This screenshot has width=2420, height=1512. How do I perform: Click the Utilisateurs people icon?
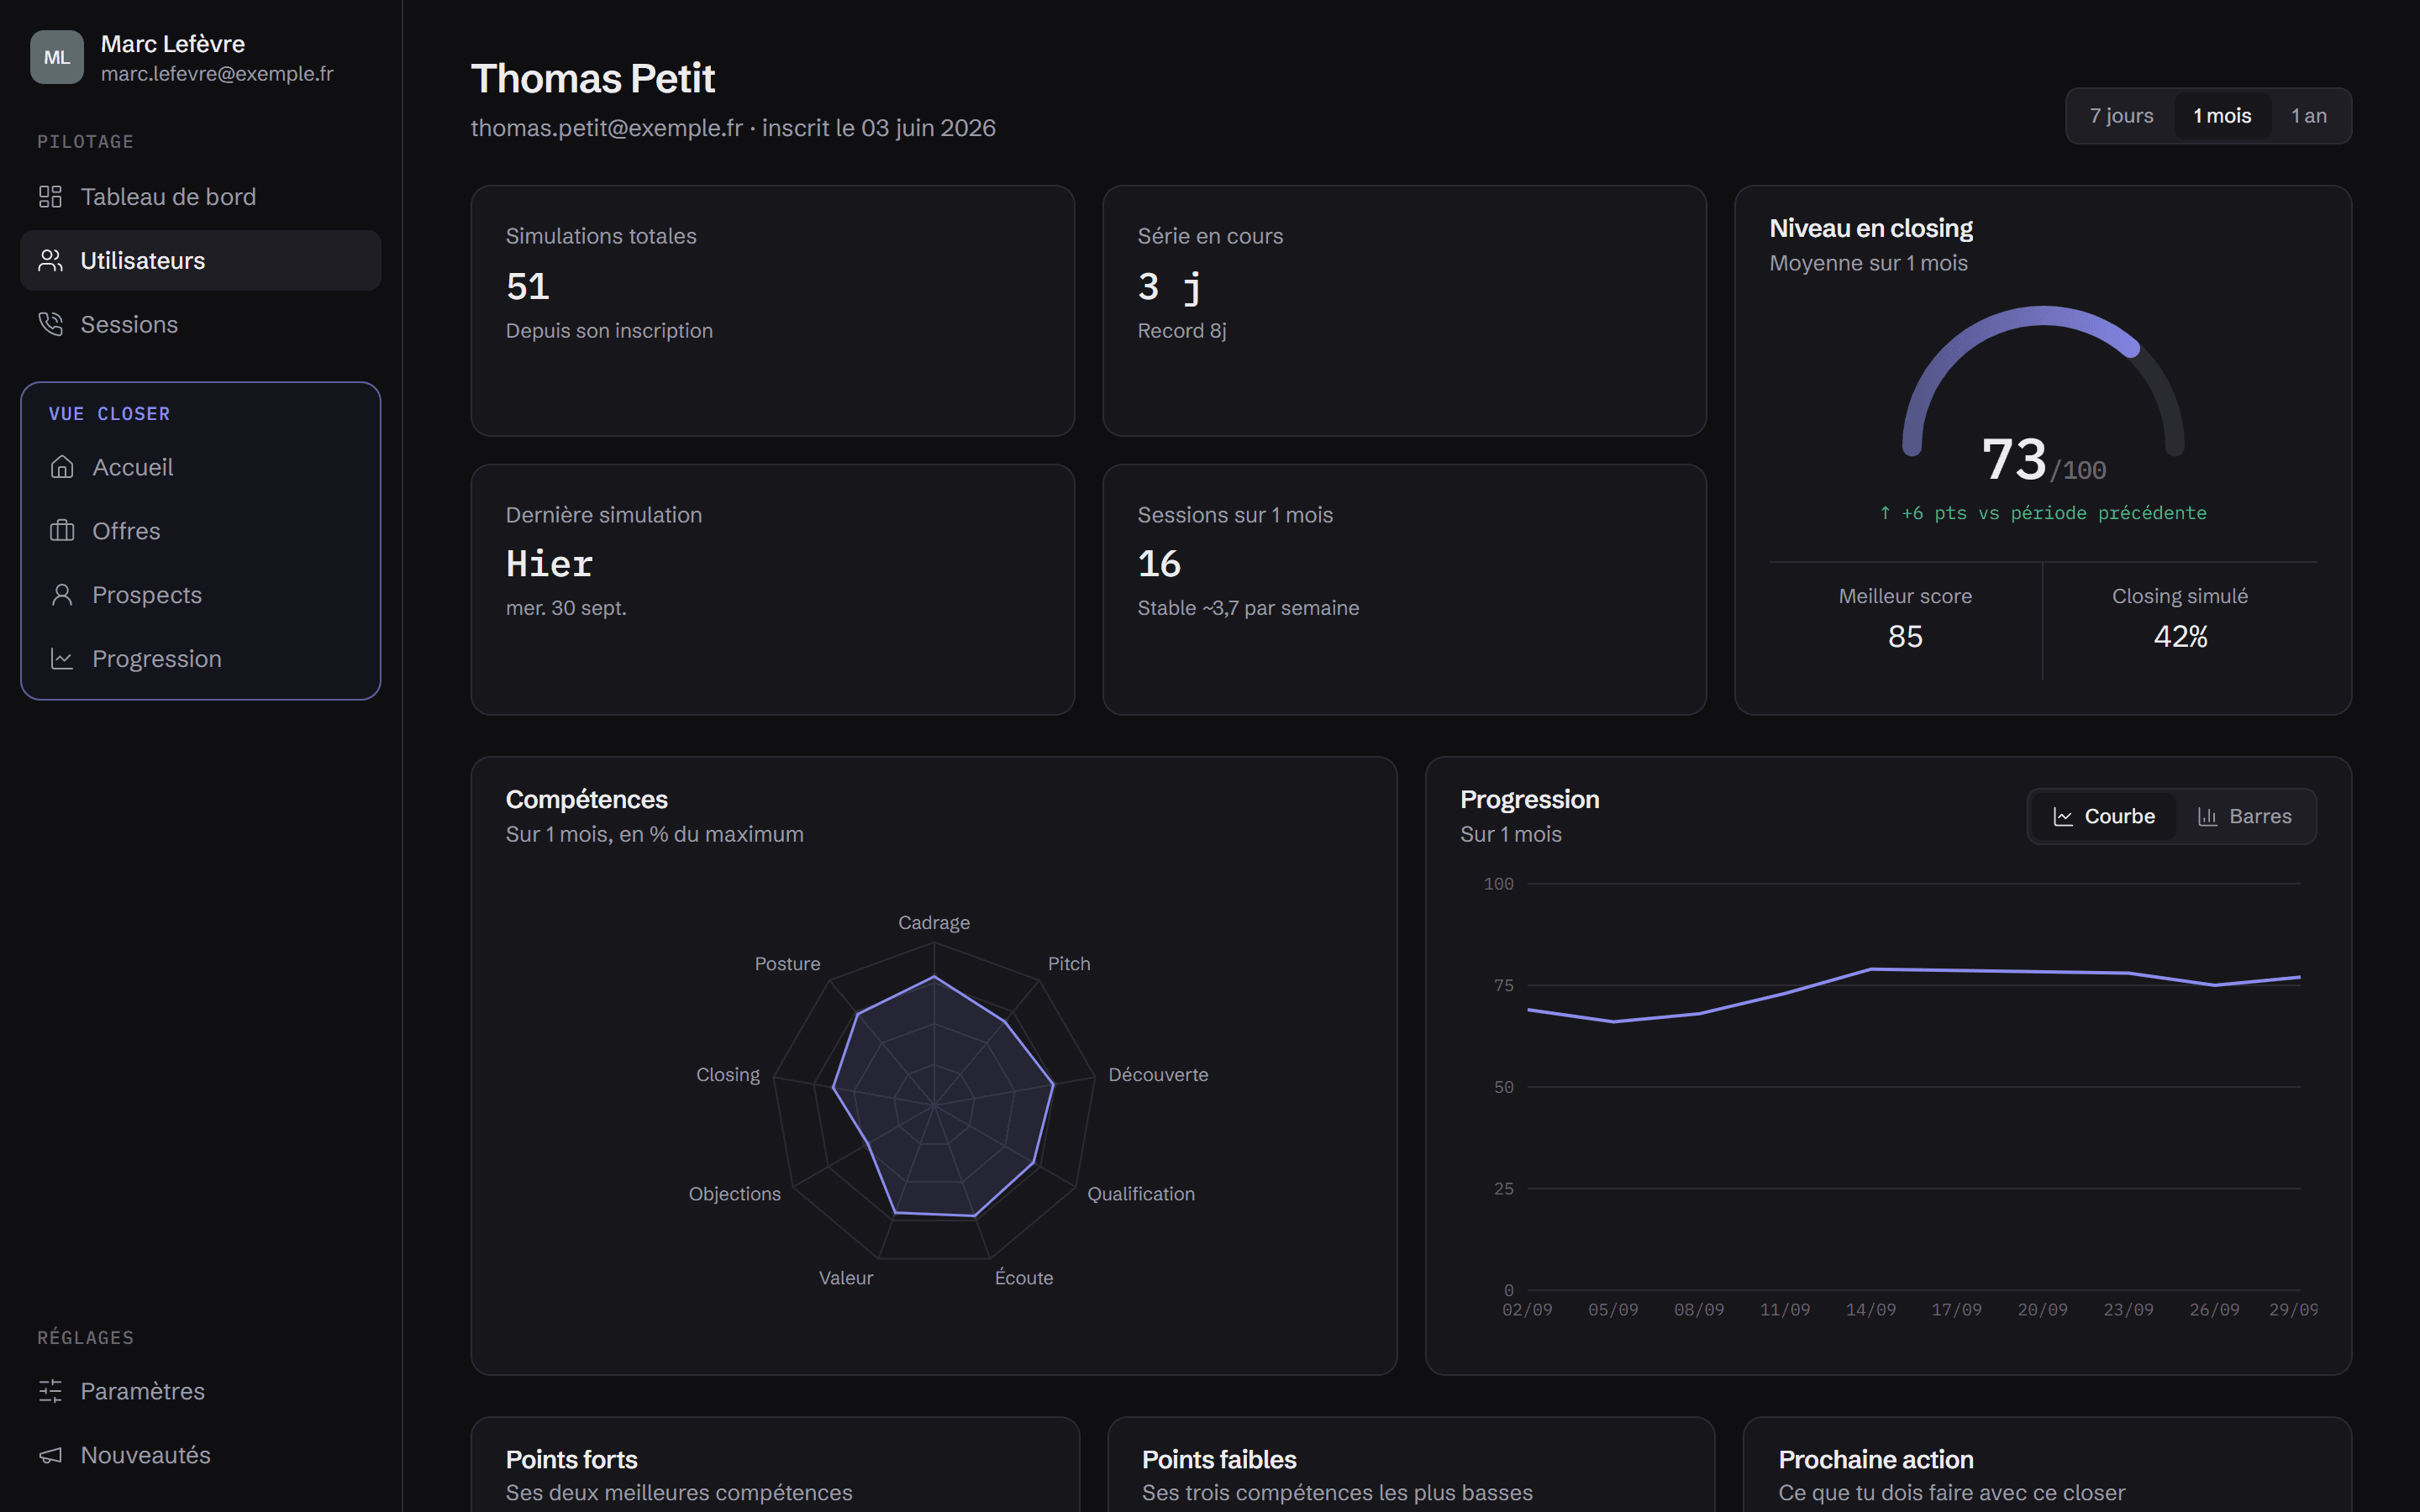coord(50,261)
